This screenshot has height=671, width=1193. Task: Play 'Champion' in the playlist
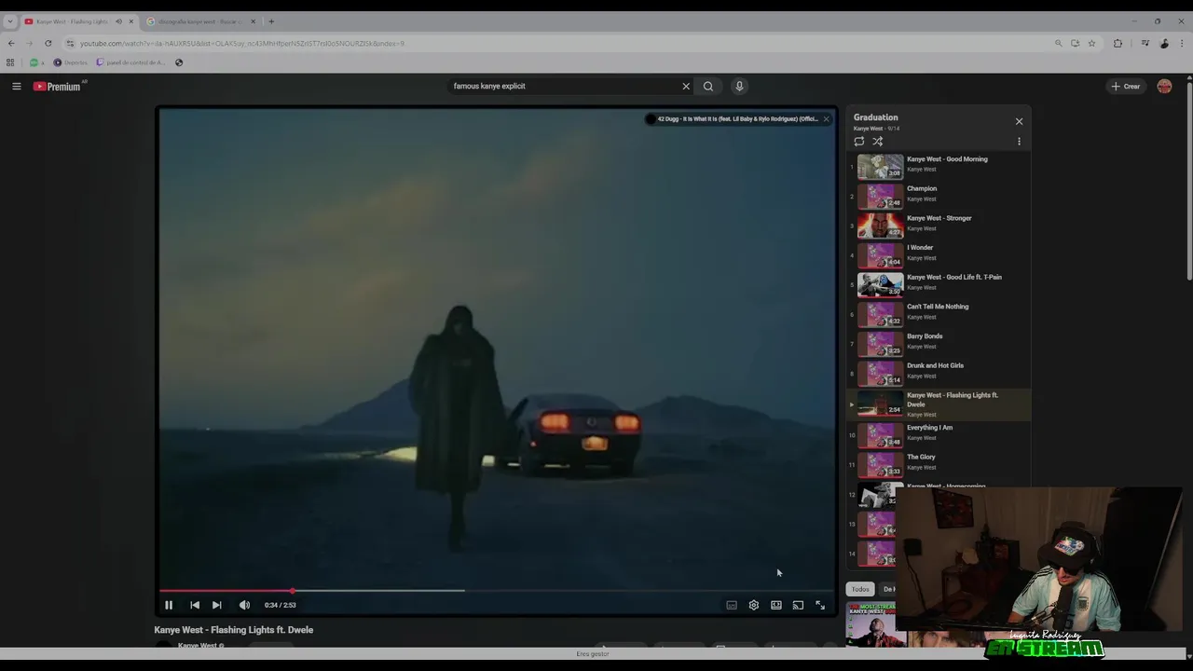[939, 195]
